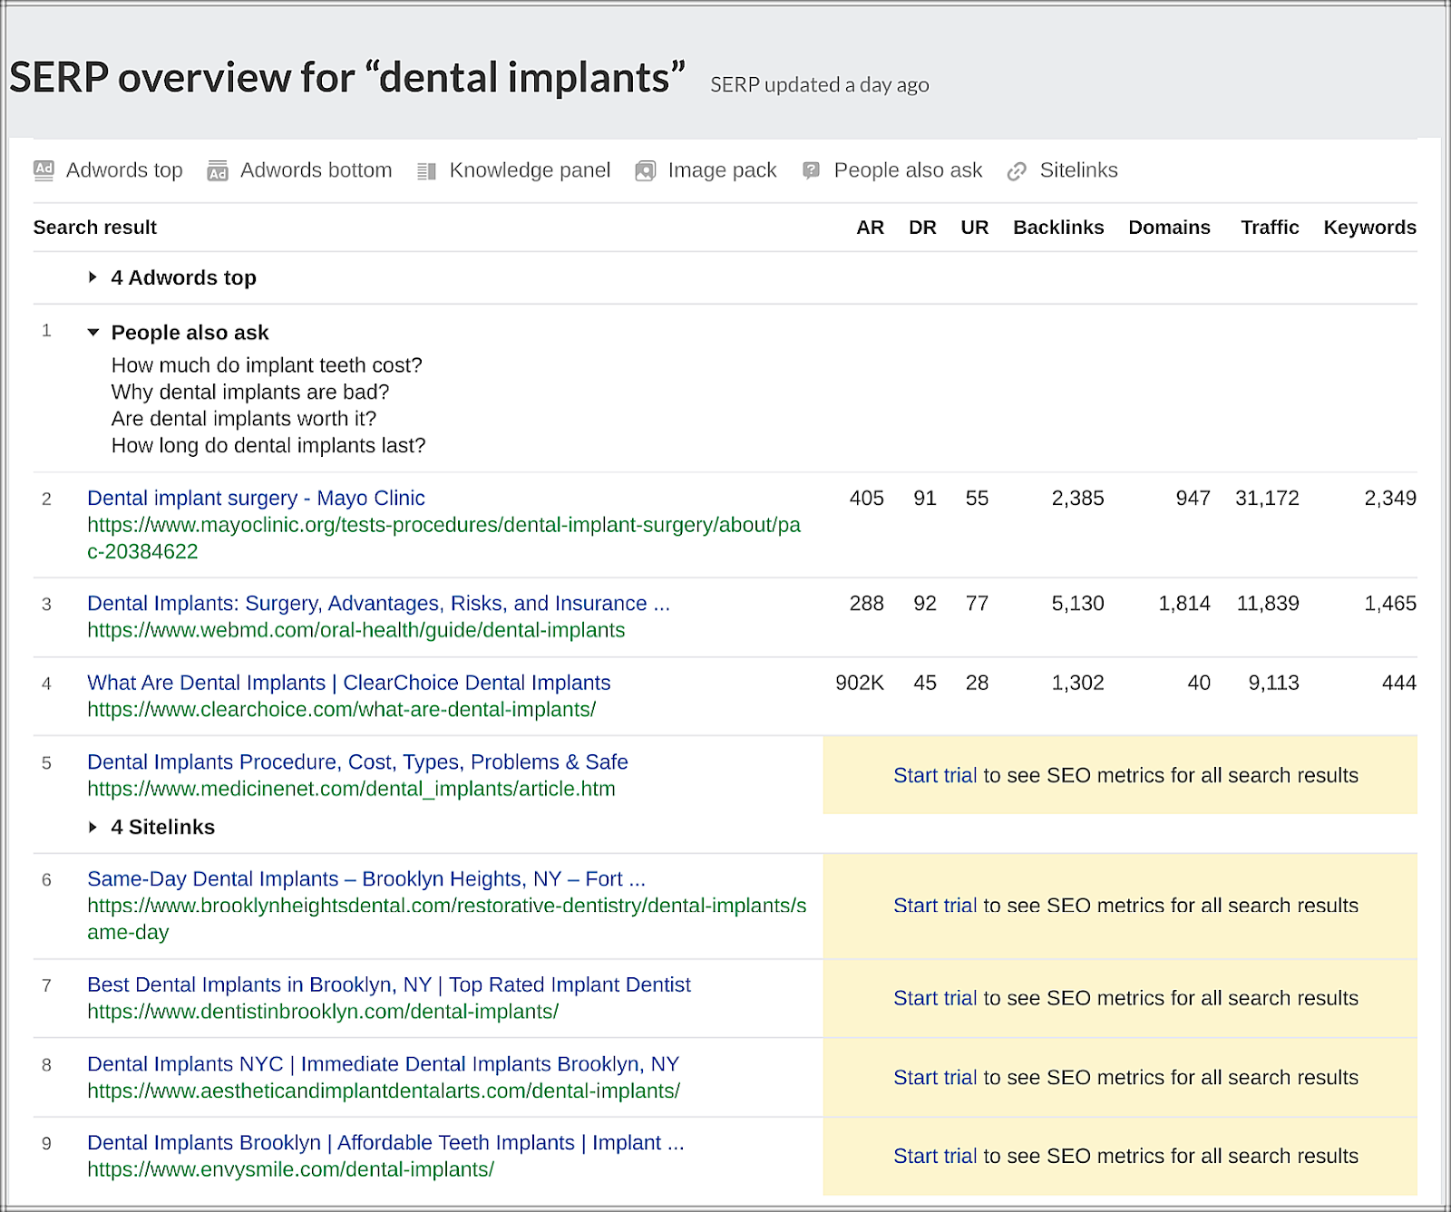1451x1212 pixels.
Task: Click Start trial in the Same-Day Dental row
Action: [934, 906]
